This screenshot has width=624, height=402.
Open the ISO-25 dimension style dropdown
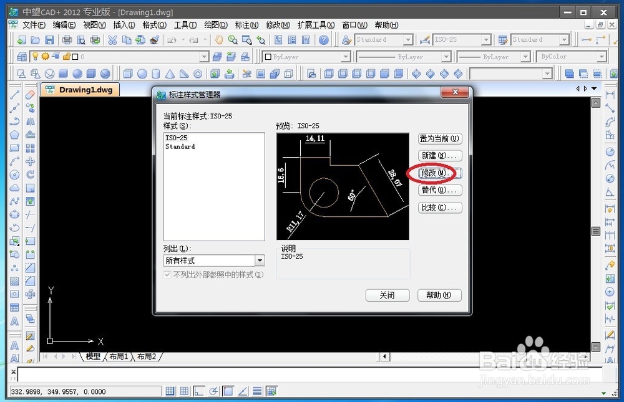point(486,40)
